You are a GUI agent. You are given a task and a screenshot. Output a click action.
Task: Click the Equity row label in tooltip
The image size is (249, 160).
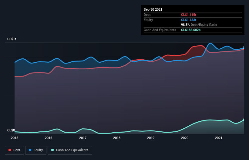click(148, 20)
